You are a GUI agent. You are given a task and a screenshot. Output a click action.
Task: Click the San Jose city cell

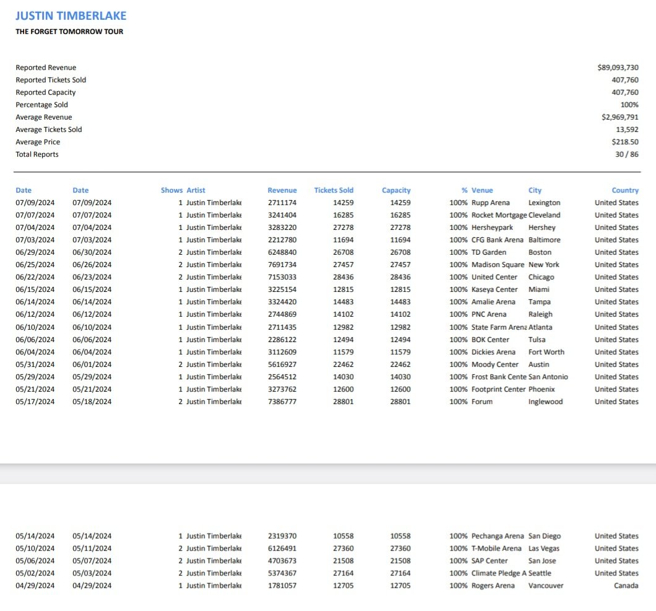coord(542,561)
